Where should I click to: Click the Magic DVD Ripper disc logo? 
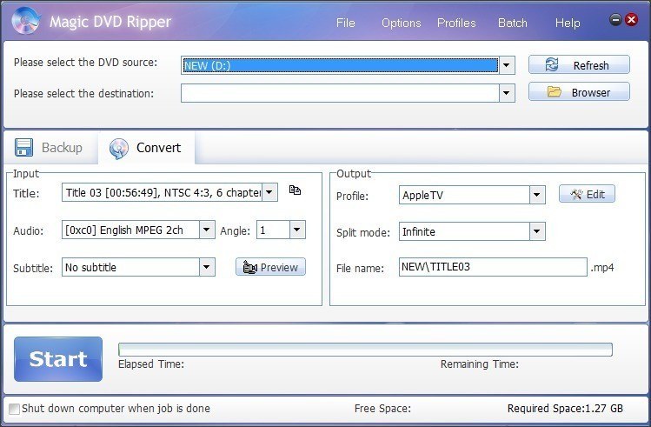click(26, 20)
